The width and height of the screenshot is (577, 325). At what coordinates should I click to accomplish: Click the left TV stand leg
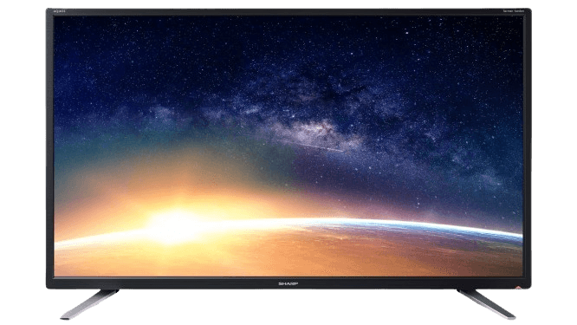[x=89, y=303]
